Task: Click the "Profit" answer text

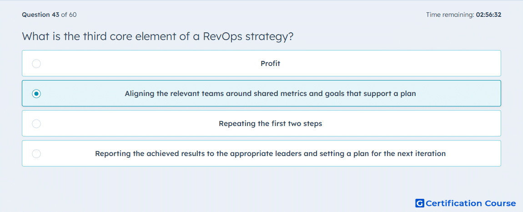Action: pyautogui.click(x=270, y=63)
